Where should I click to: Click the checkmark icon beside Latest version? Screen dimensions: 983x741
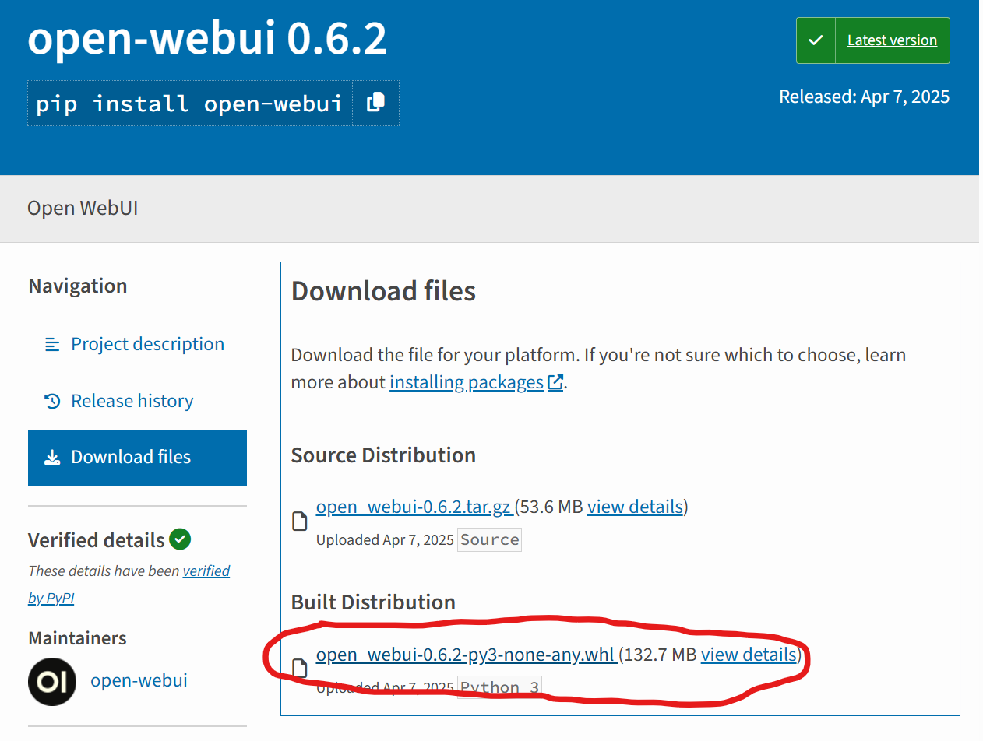point(816,40)
